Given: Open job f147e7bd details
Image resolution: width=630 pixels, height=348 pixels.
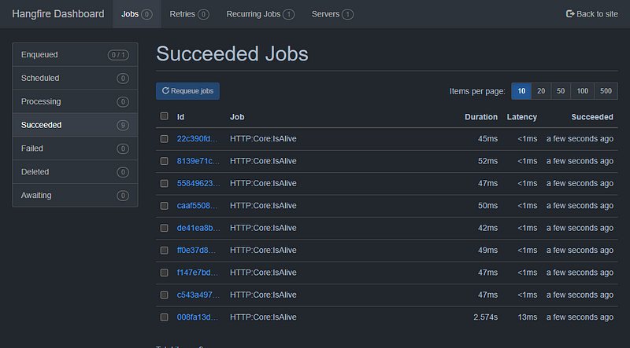Looking at the screenshot, I should (x=198, y=273).
